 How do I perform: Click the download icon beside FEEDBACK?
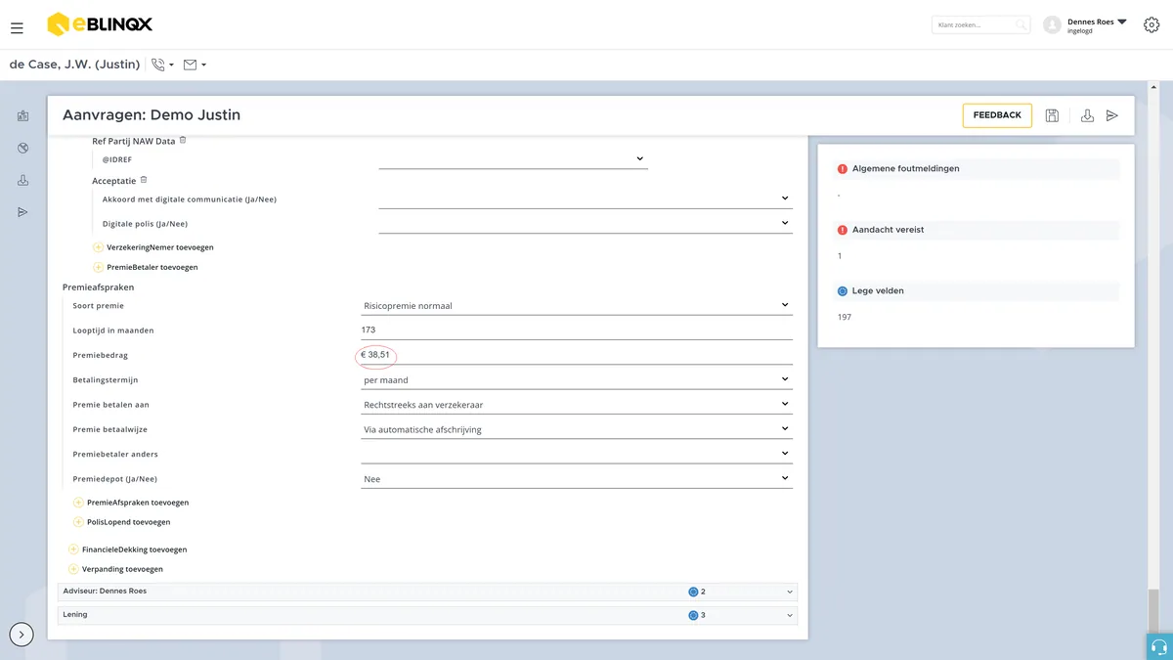click(1087, 115)
